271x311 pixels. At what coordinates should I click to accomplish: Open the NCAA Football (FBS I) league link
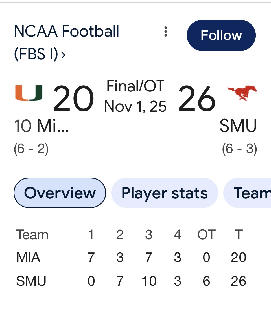click(x=67, y=42)
